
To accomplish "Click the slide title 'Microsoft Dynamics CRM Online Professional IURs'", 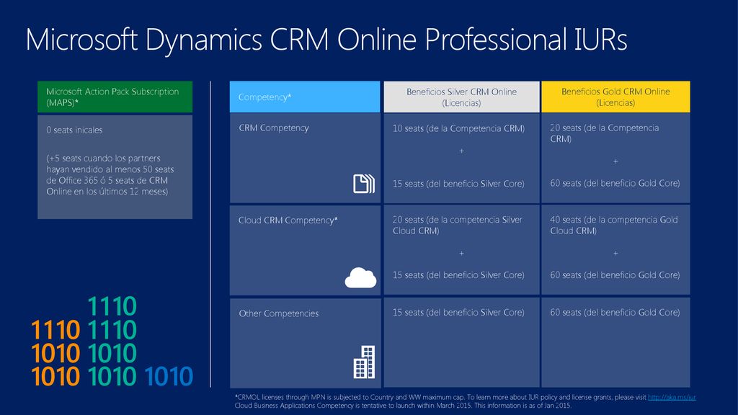I will tap(326, 40).
